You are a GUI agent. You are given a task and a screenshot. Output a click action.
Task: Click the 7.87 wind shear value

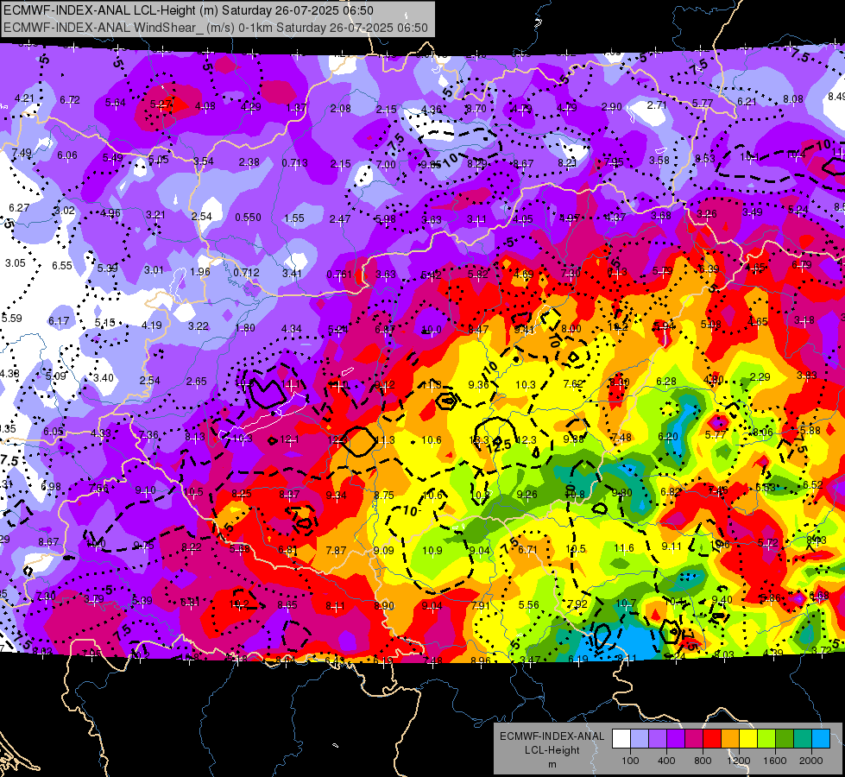click(x=336, y=550)
